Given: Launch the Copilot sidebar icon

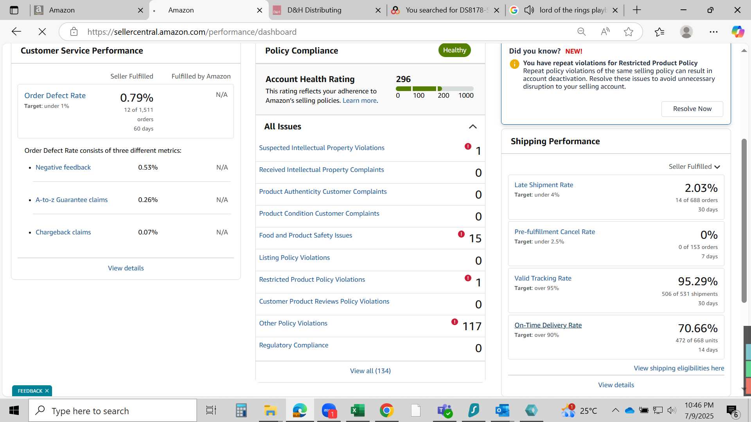Looking at the screenshot, I should [x=738, y=32].
